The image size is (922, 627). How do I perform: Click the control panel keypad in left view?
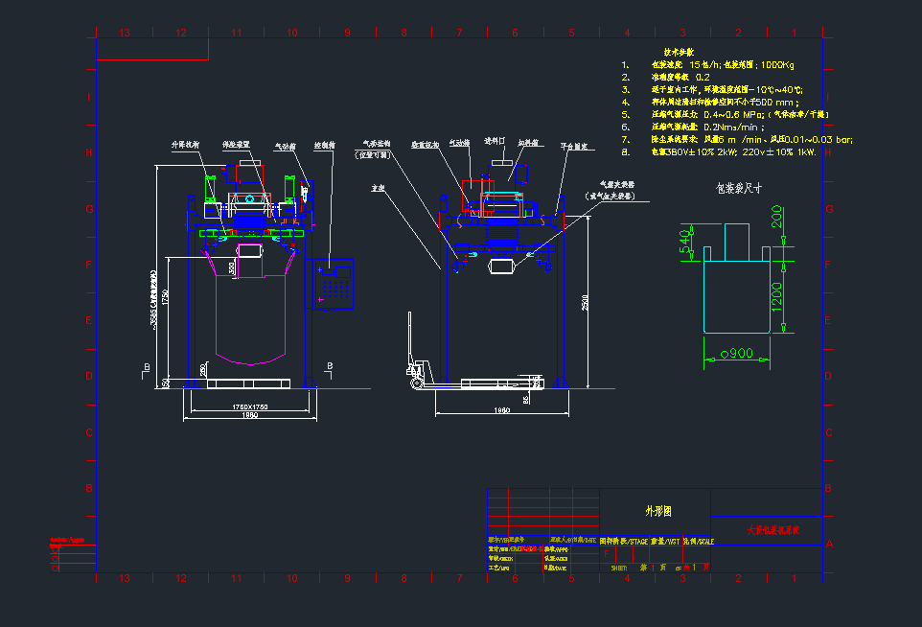[334, 284]
